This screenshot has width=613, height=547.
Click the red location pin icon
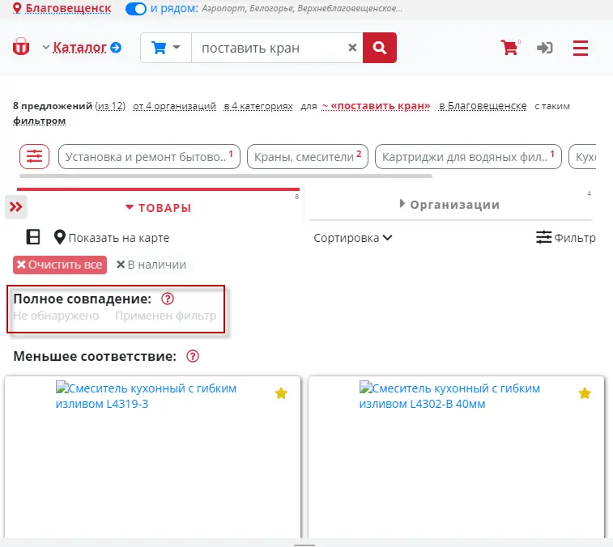click(x=17, y=8)
